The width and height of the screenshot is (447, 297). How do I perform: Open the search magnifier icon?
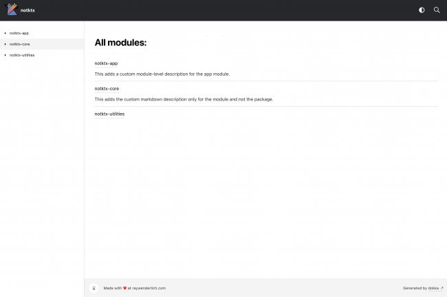[x=437, y=10]
